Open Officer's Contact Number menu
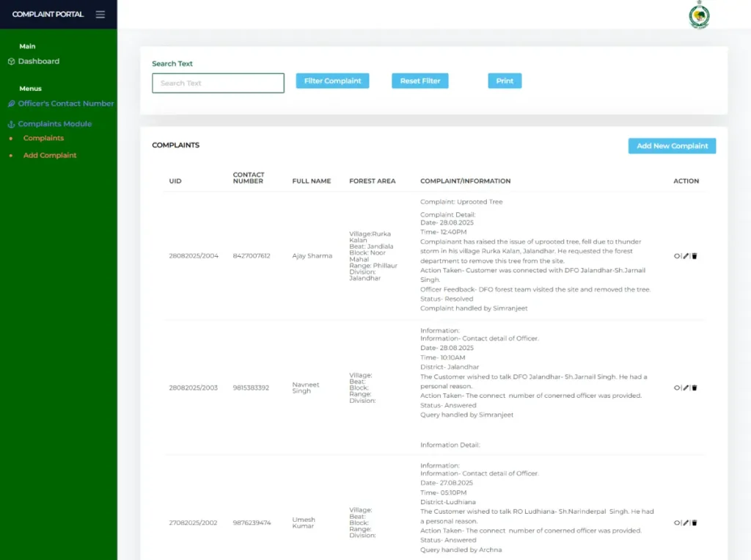 pos(65,103)
